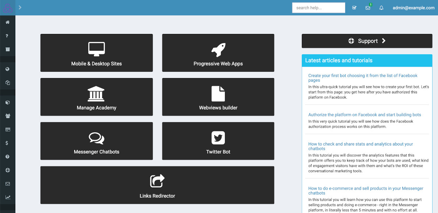Viewport: 438px width, 213px height.
Task: Open the Twitter Bot tile
Action: coord(218,141)
